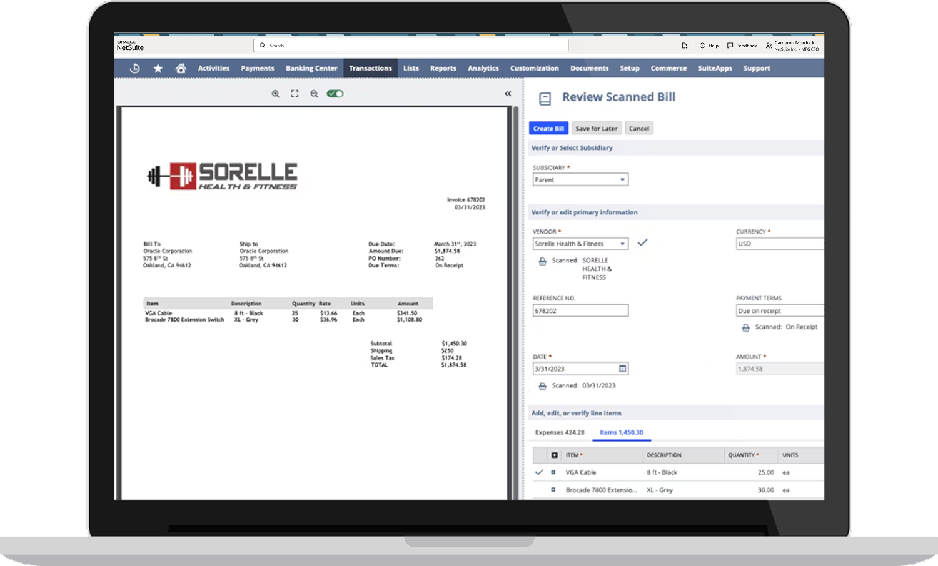The image size is (938, 566).
Task: Open the Activities menu
Action: 214,69
